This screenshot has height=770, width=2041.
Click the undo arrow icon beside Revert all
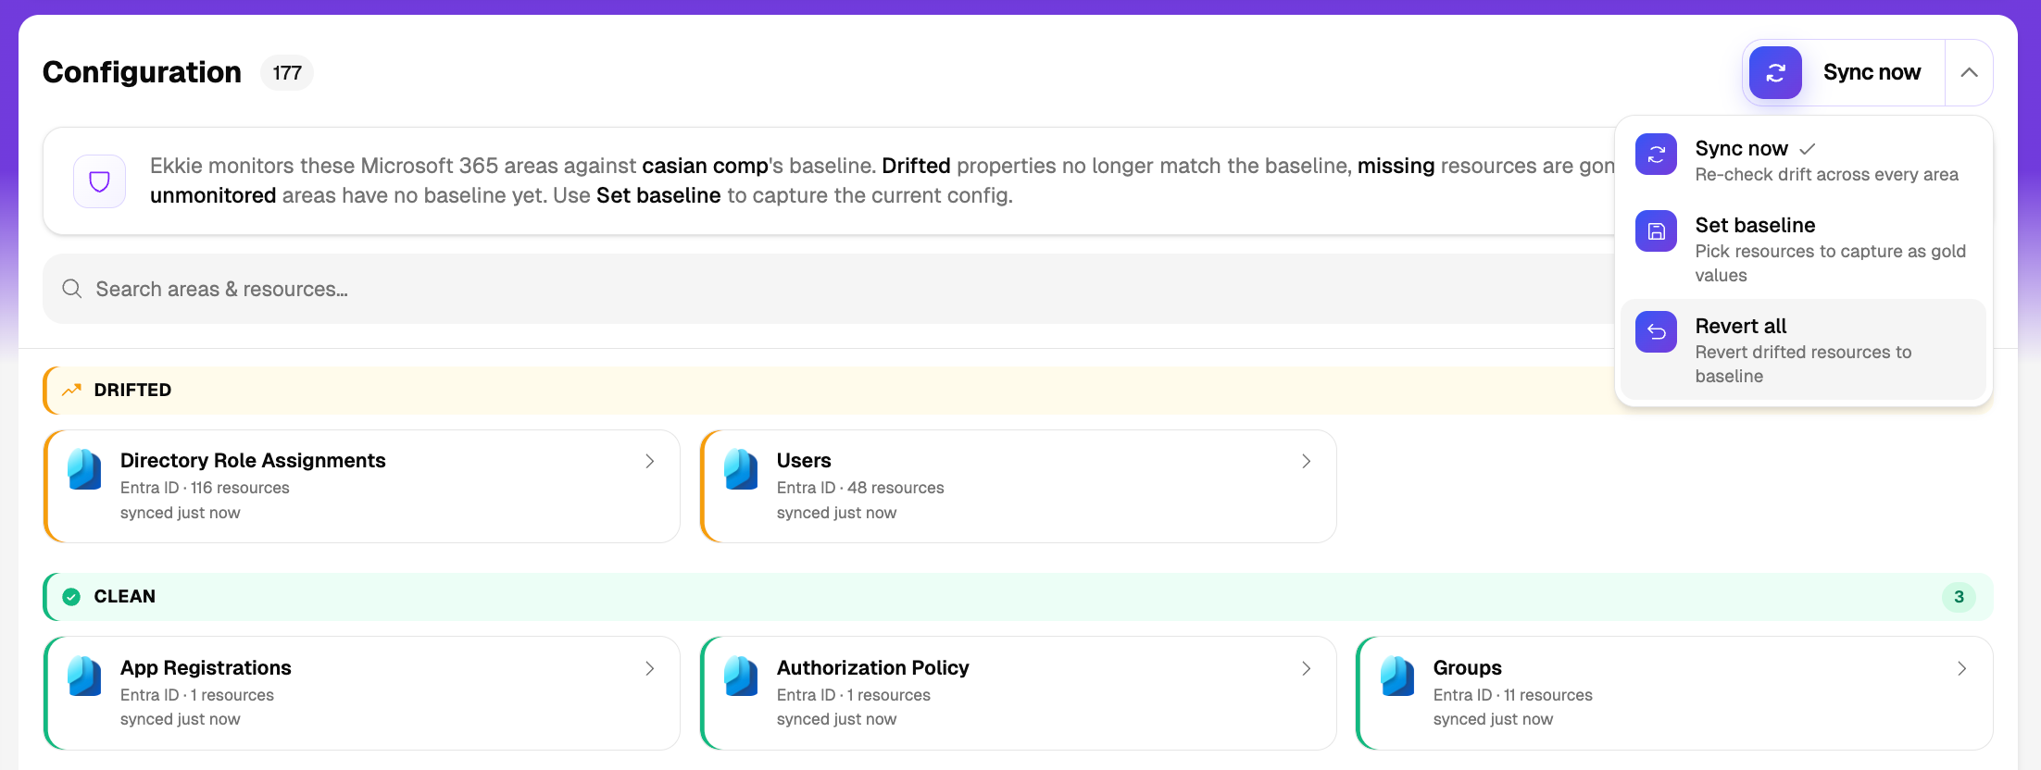(x=1656, y=332)
